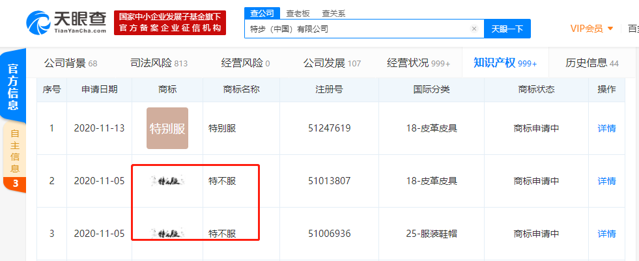
Task: Click the 申请日期 column header
Action: tap(99, 90)
